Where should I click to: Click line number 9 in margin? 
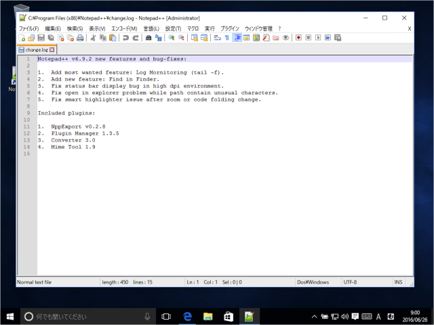28,113
